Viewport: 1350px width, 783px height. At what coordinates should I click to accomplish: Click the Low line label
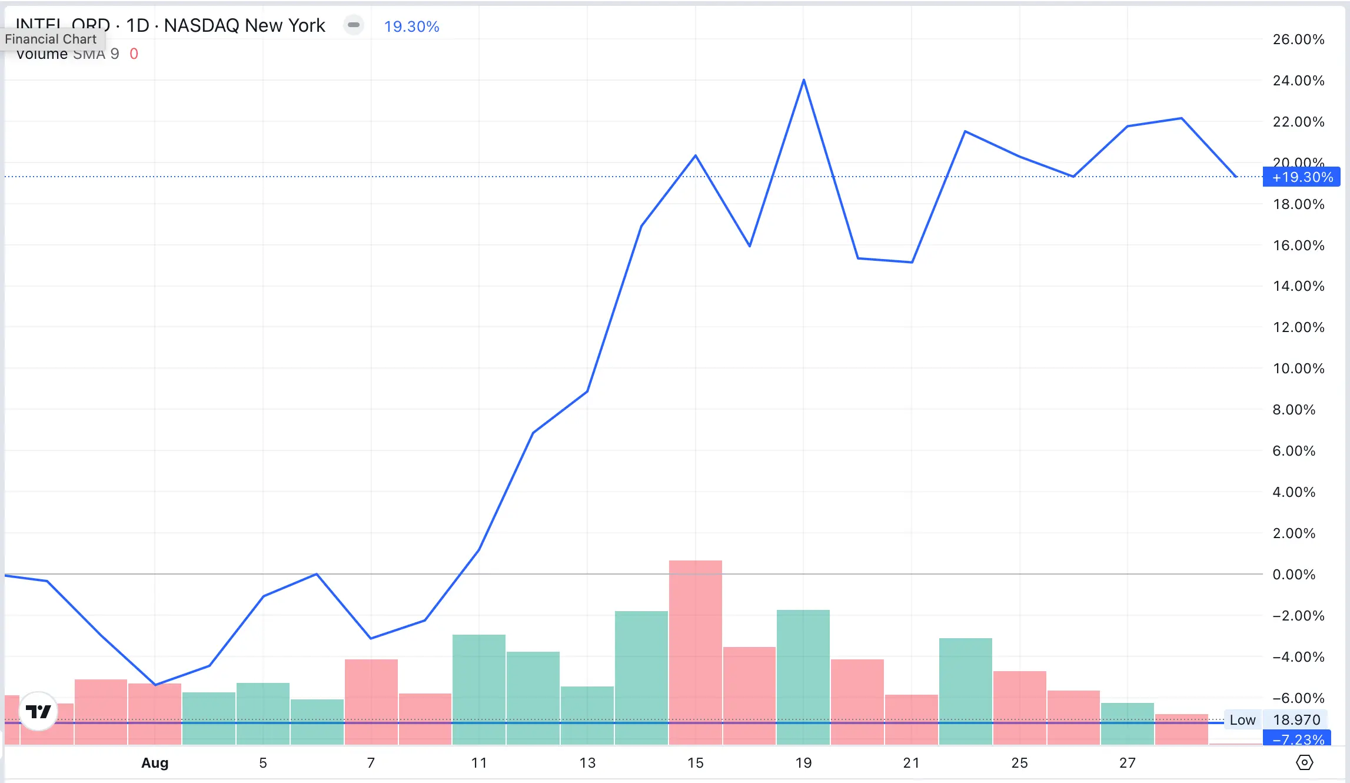click(x=1242, y=719)
